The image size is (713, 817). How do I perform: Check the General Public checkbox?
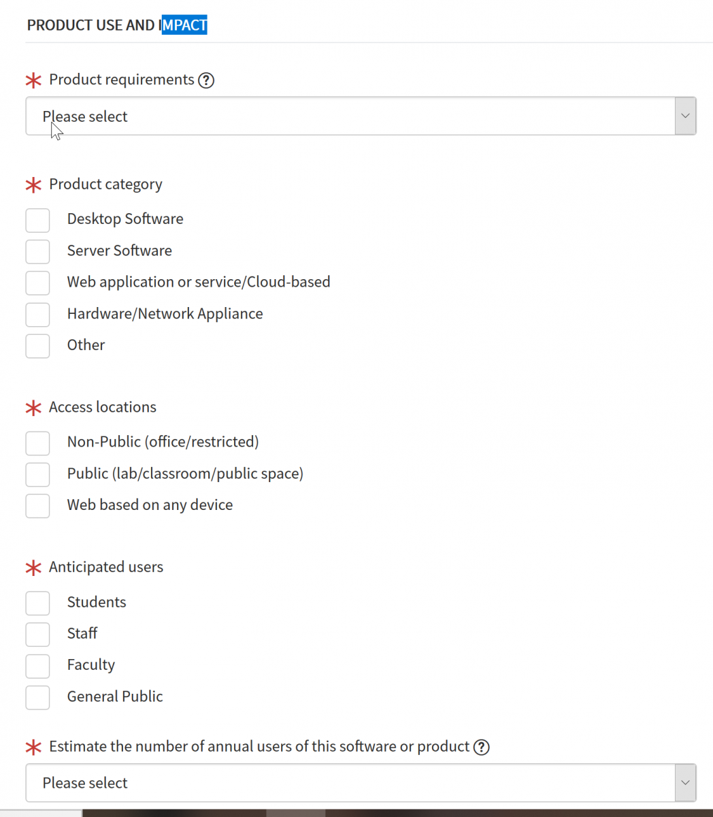(38, 697)
